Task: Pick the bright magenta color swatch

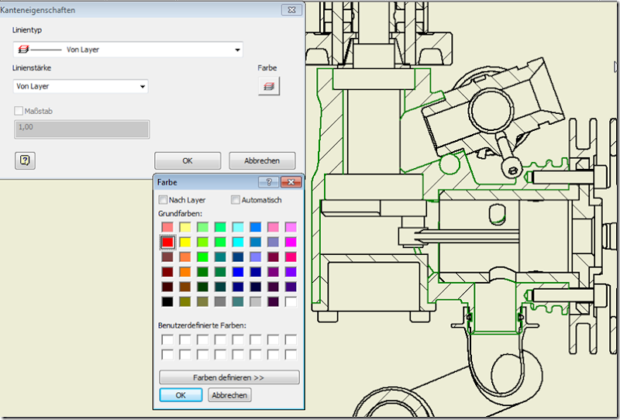Action: (291, 242)
